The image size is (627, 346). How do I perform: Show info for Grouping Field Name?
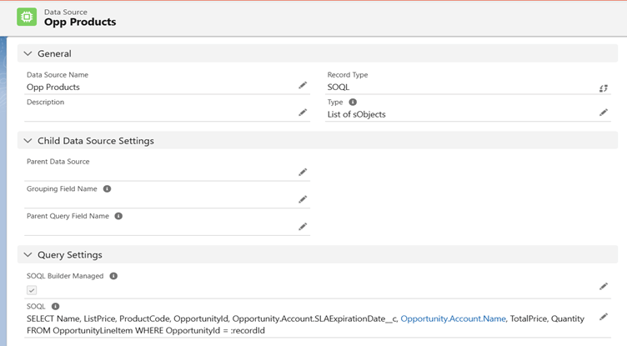[x=108, y=188]
